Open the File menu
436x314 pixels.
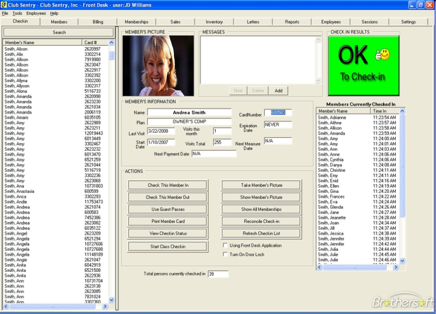pos(5,13)
